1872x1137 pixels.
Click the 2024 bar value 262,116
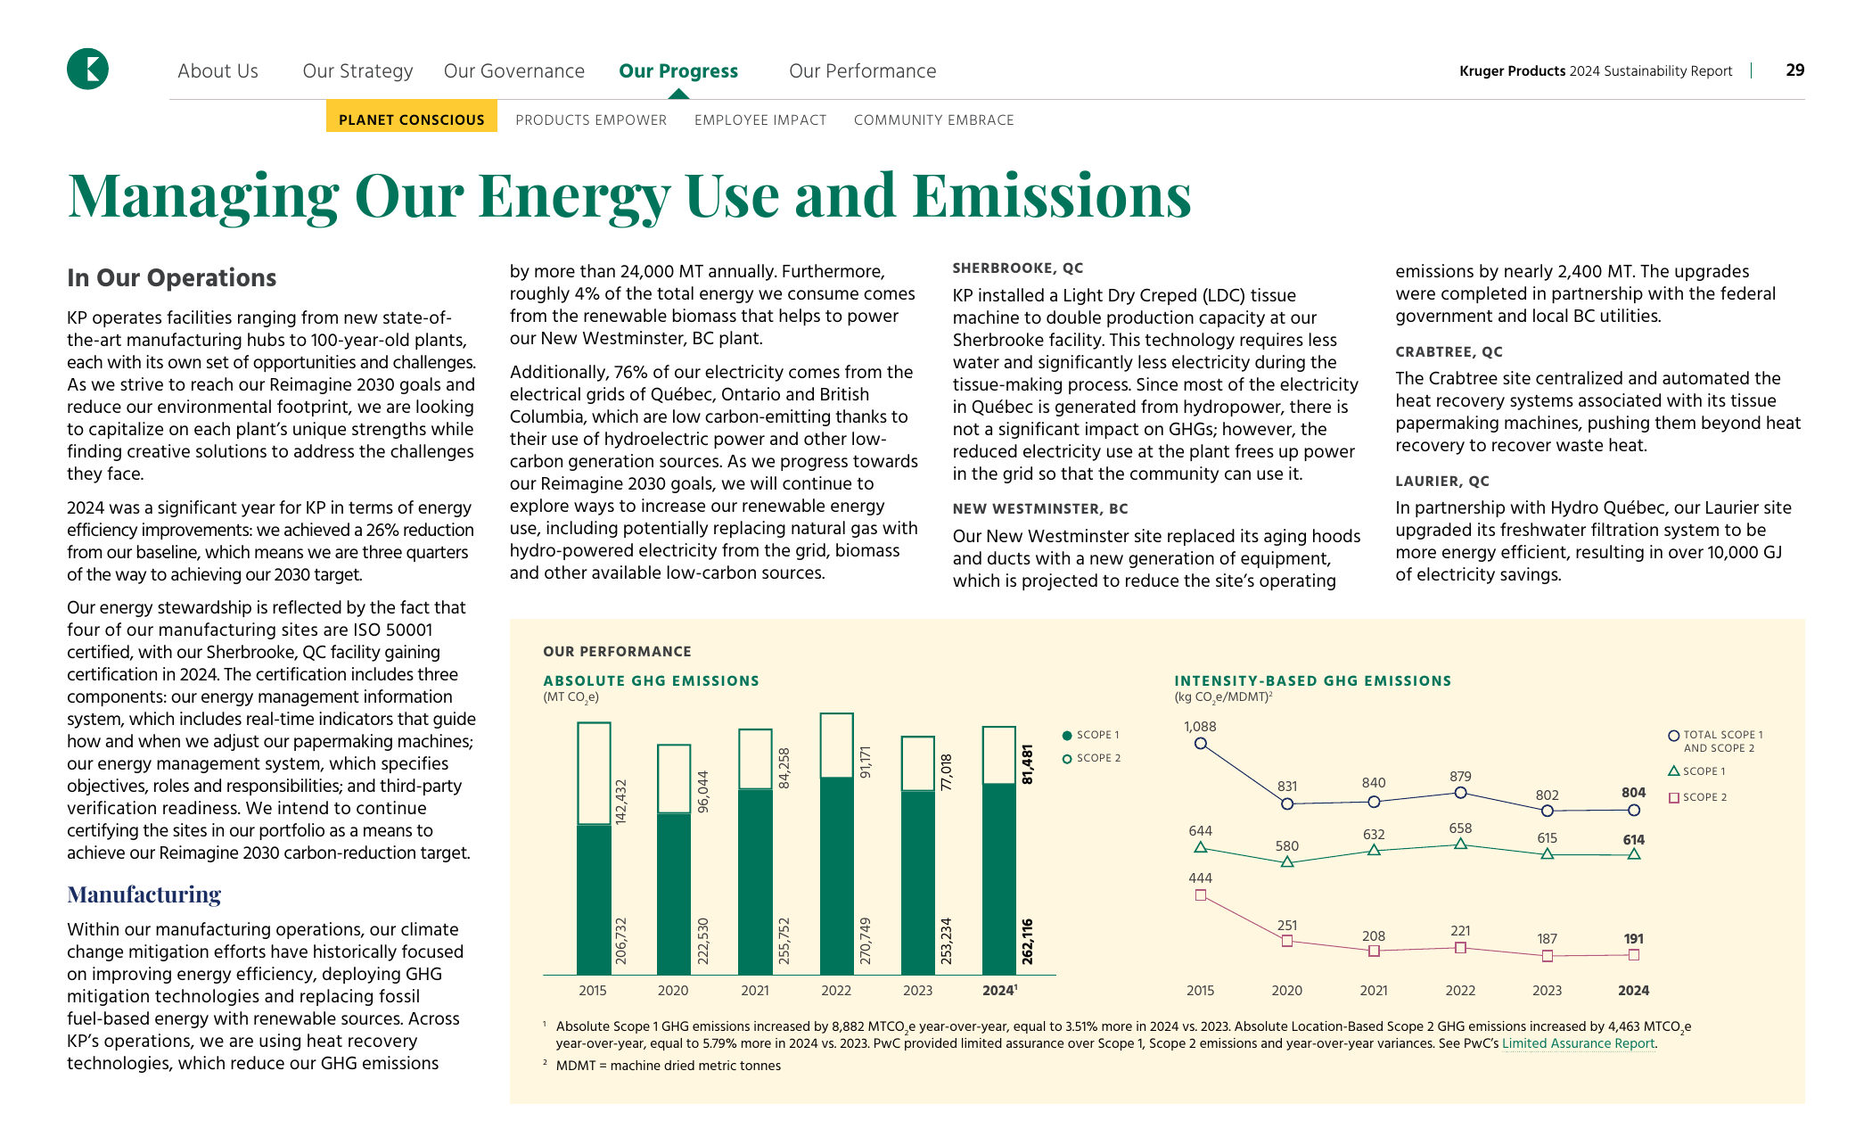(1027, 941)
